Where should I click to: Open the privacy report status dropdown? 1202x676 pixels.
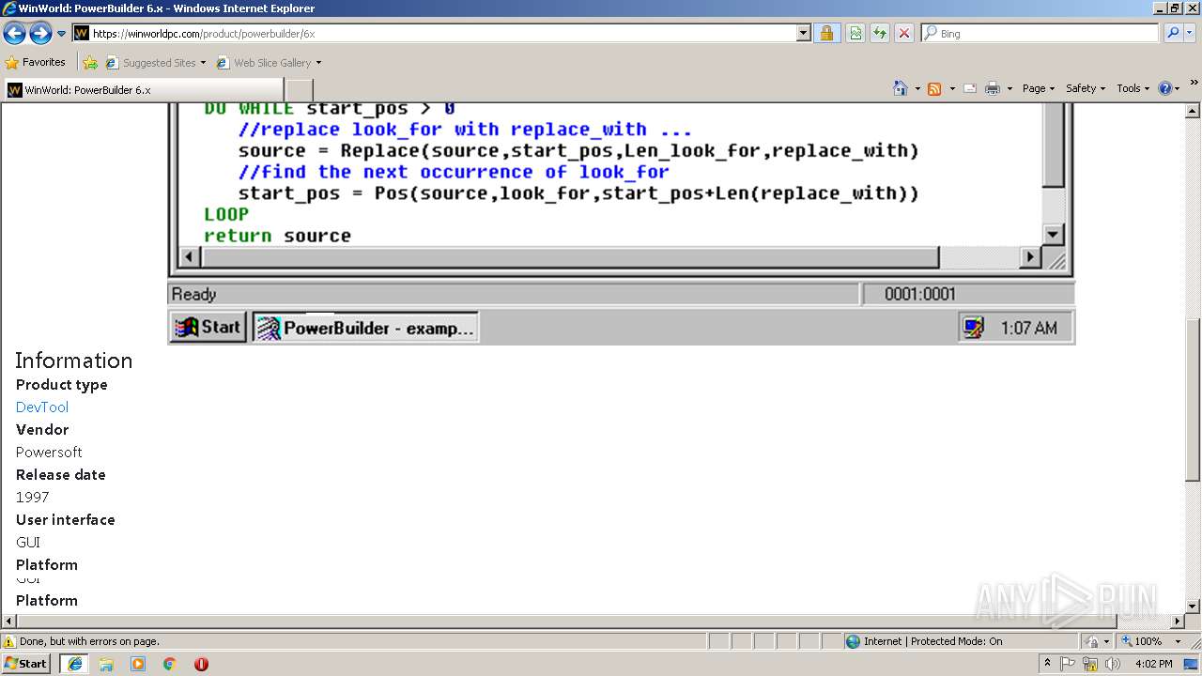(1097, 641)
